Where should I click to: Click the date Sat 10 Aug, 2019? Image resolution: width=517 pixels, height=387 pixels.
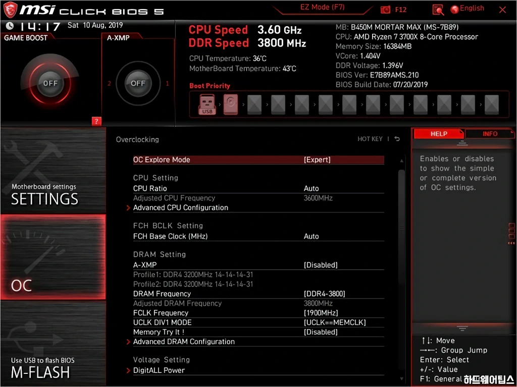tap(95, 25)
